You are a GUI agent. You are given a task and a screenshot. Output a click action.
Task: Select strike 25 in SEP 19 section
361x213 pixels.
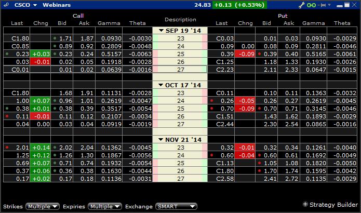point(180,54)
